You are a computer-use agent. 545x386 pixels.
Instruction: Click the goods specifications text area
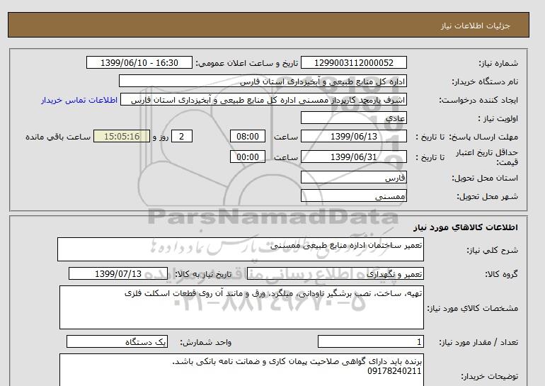241,307
